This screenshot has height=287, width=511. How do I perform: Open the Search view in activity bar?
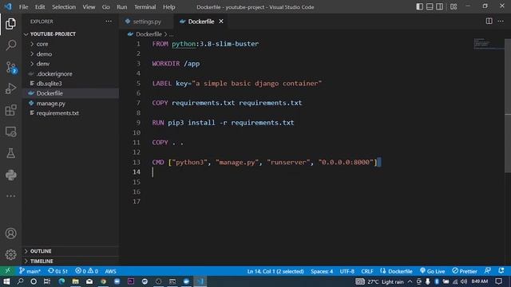(10, 45)
